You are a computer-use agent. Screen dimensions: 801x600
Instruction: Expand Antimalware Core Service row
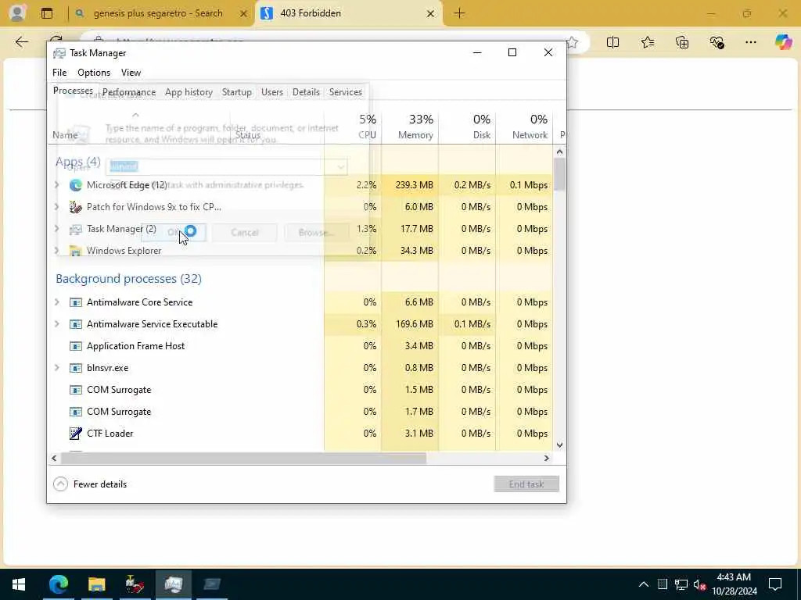click(56, 302)
